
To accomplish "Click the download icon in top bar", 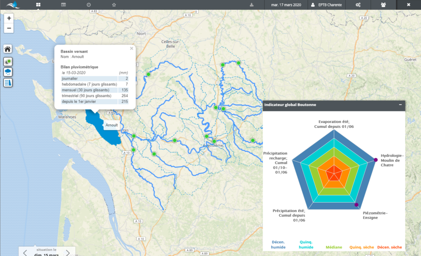I will (252, 5).
